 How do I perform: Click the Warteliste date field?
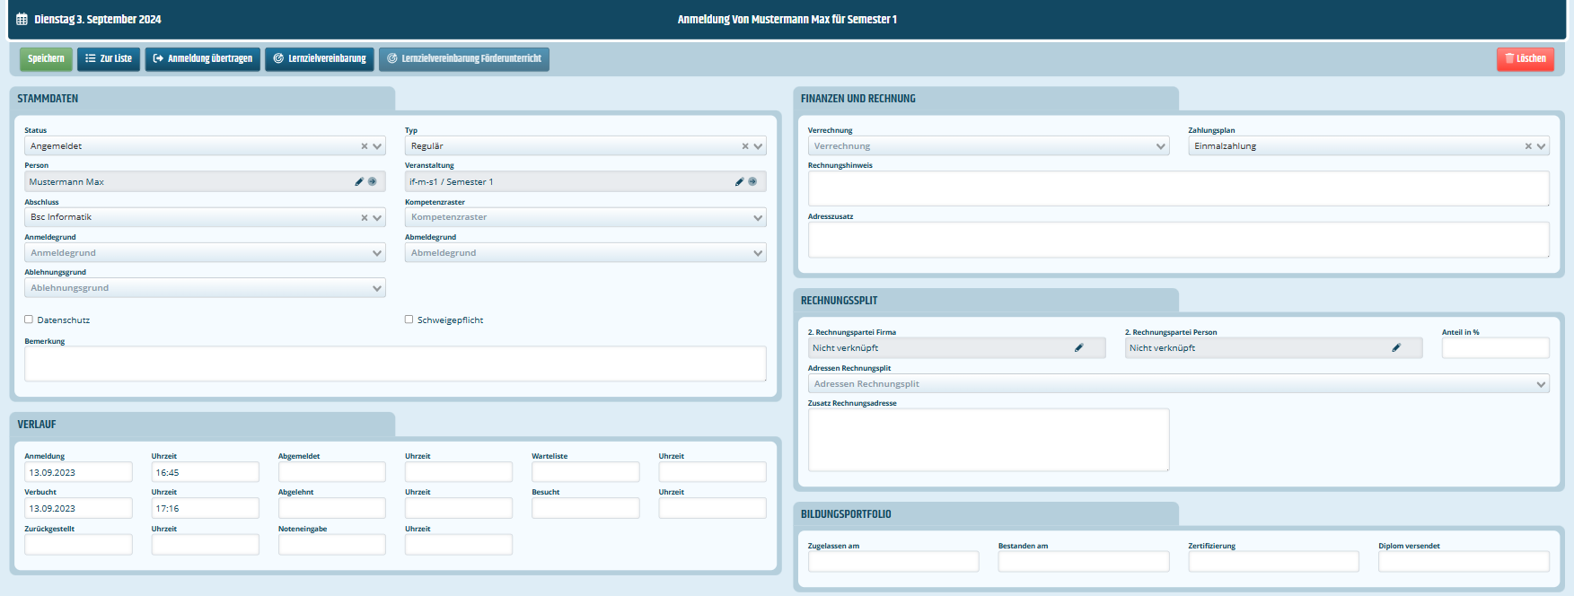(585, 472)
